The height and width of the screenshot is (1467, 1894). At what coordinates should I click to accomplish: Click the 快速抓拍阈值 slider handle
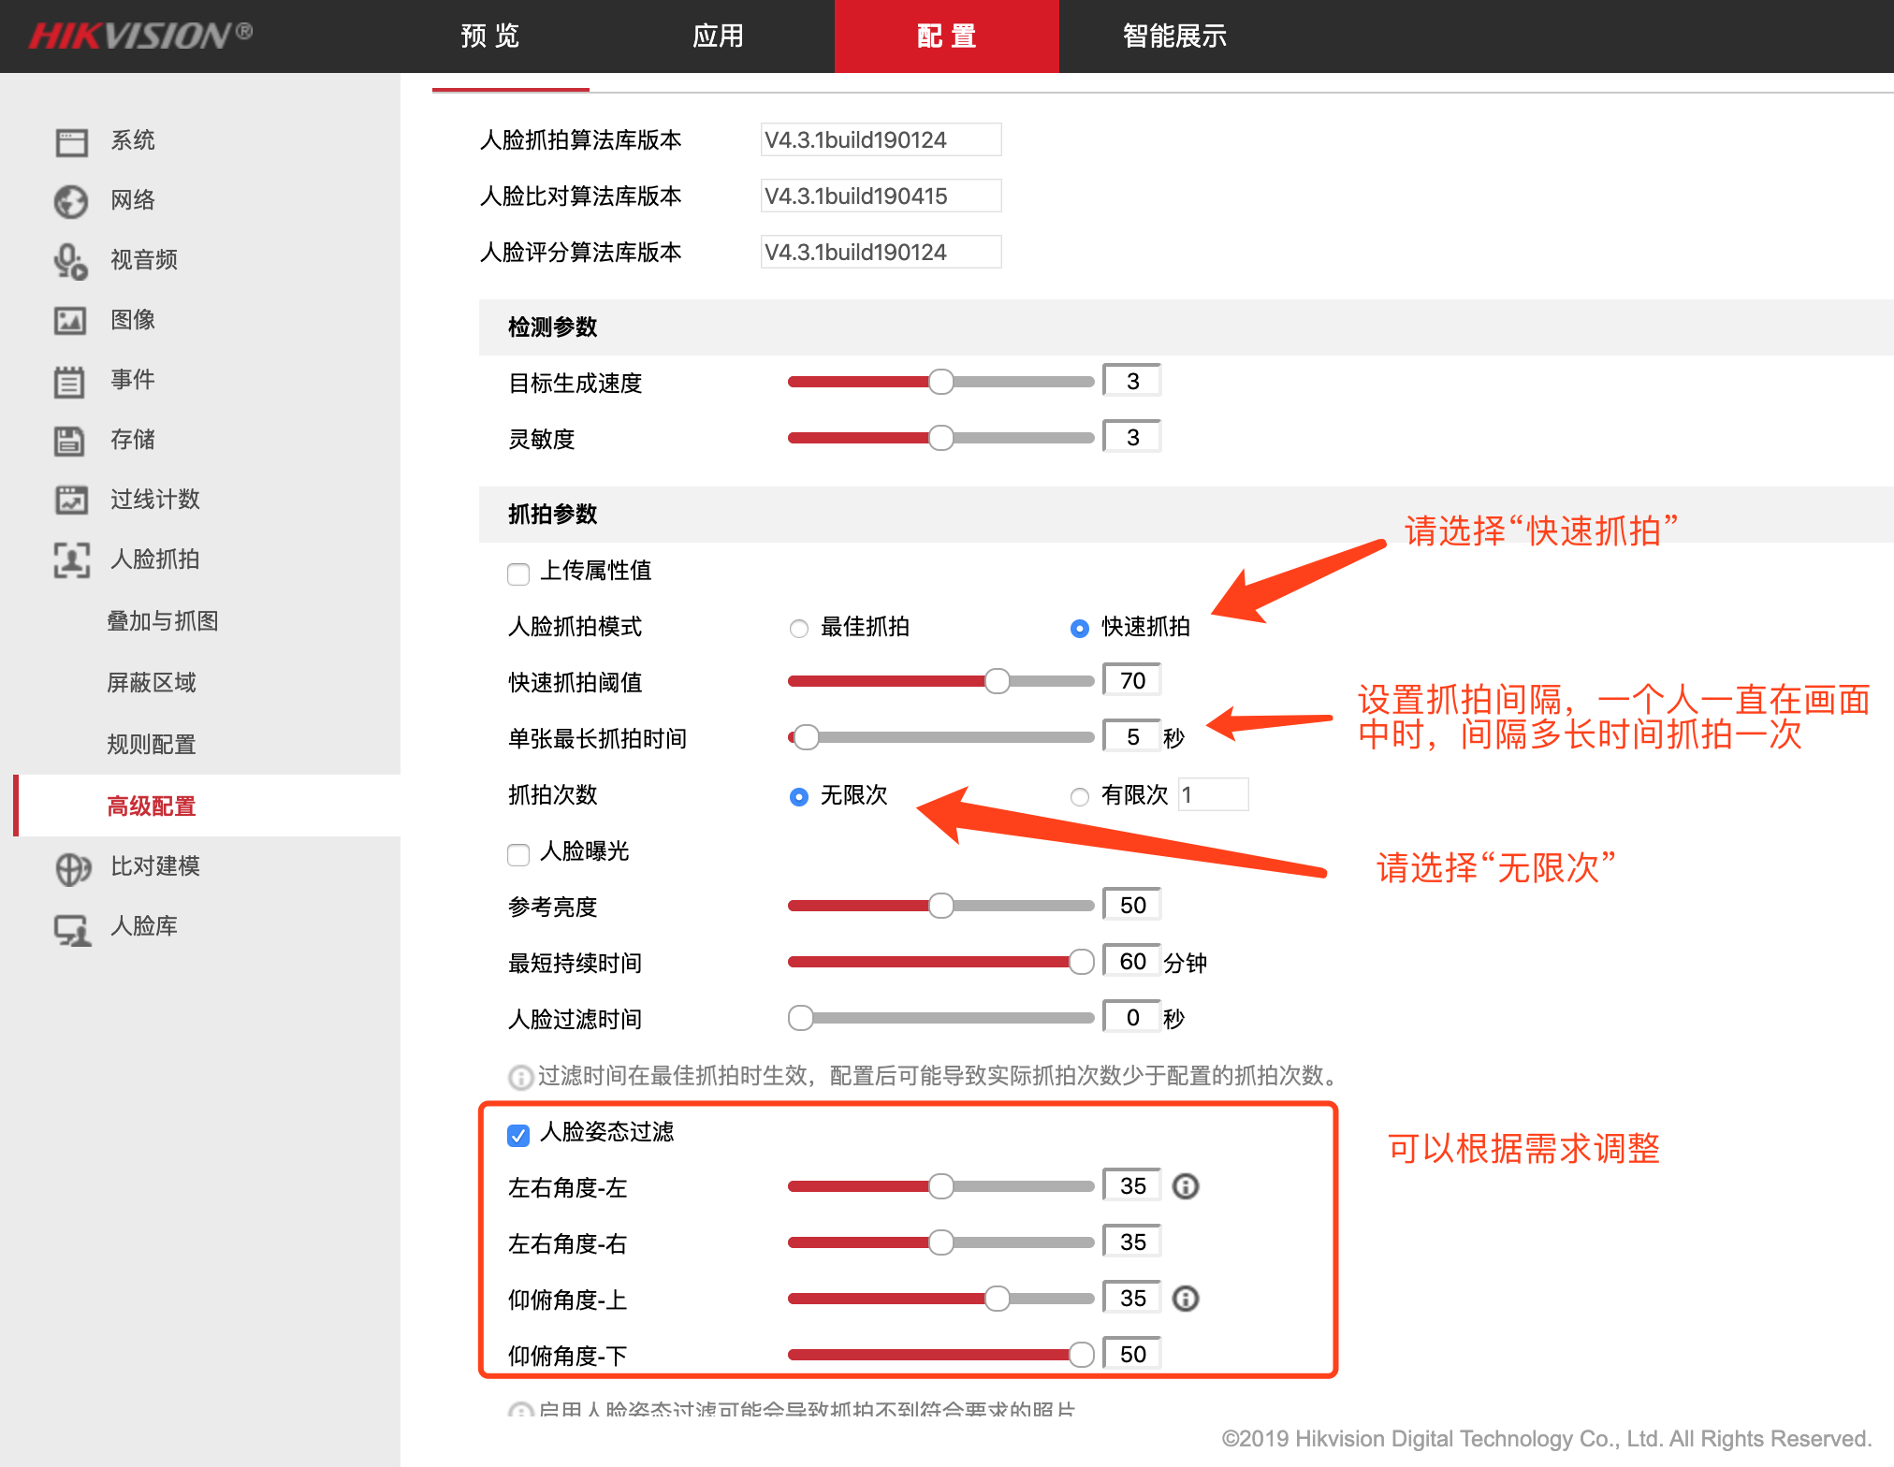click(998, 681)
